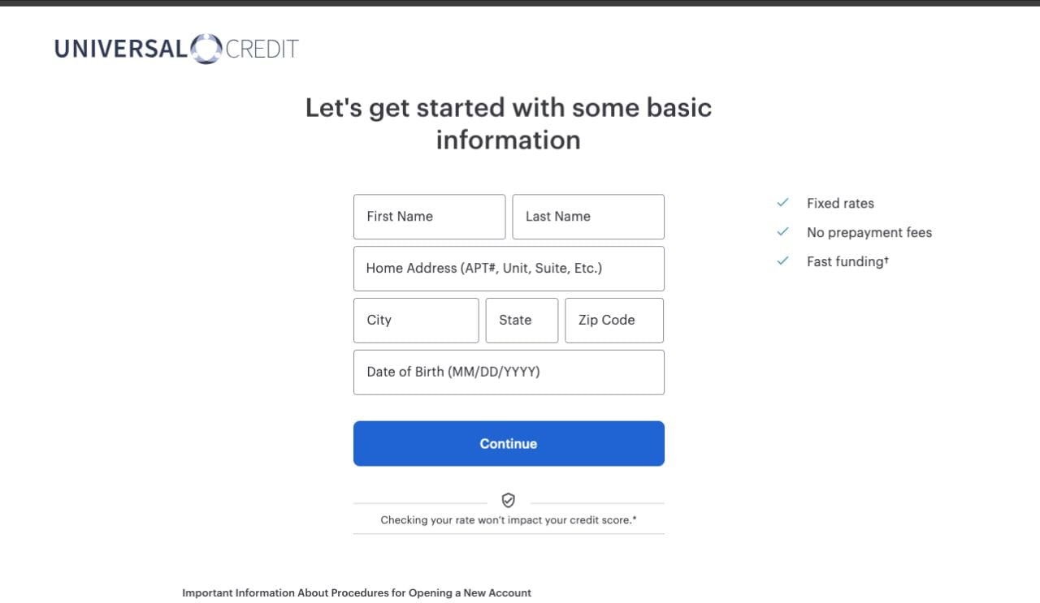Click the "Fixed rates" benefit text

click(x=840, y=204)
